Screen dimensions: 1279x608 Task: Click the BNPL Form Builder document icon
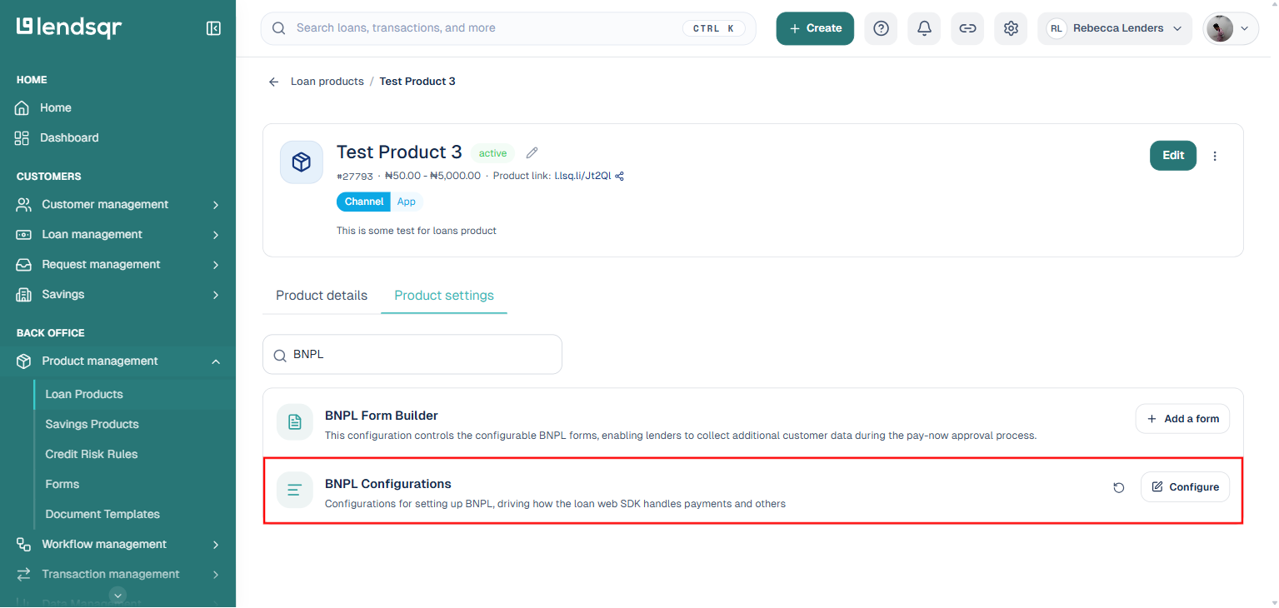coord(294,421)
